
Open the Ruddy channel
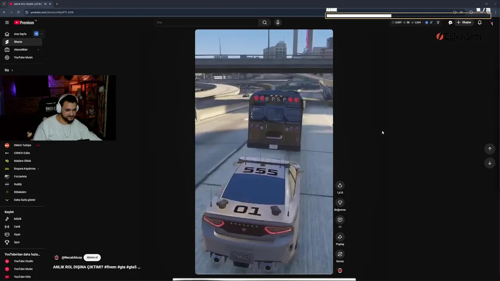tap(23, 184)
